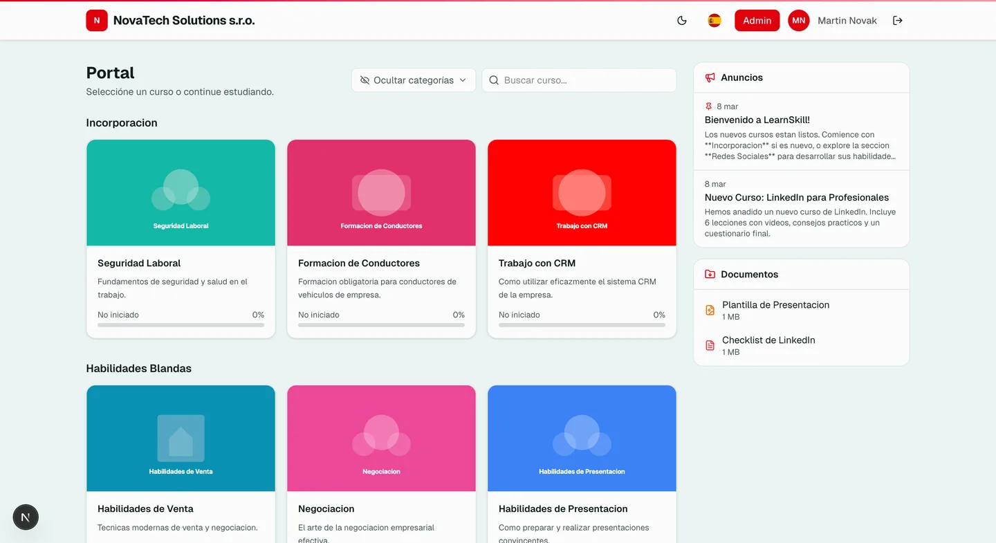Screen dimensions: 996x543
Task: Click the NovaTech Solutions logo badge
Action: 97,20
